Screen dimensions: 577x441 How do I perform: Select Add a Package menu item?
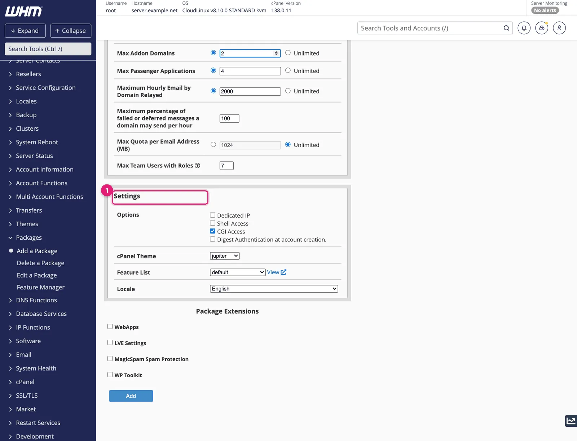coord(37,251)
